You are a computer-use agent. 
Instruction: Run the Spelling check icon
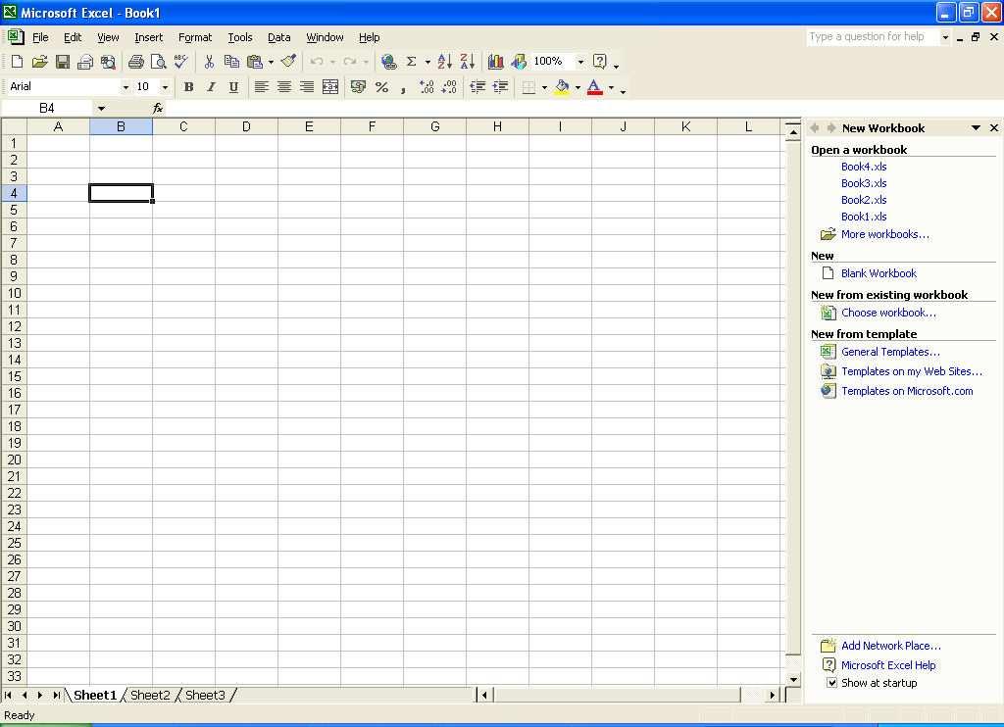pyautogui.click(x=181, y=62)
